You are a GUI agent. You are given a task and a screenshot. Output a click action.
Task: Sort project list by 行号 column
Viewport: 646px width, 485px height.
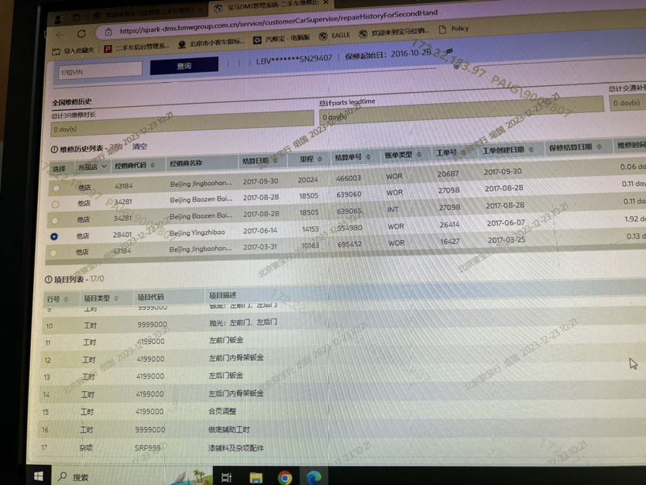coord(66,299)
